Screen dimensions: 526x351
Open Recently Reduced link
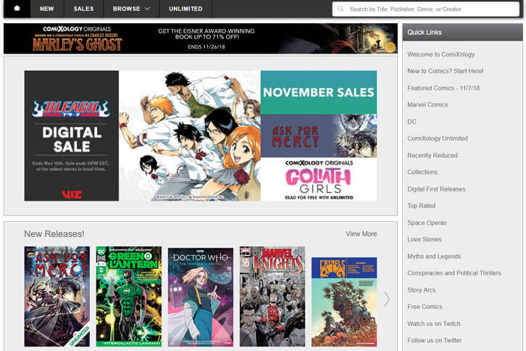click(433, 155)
